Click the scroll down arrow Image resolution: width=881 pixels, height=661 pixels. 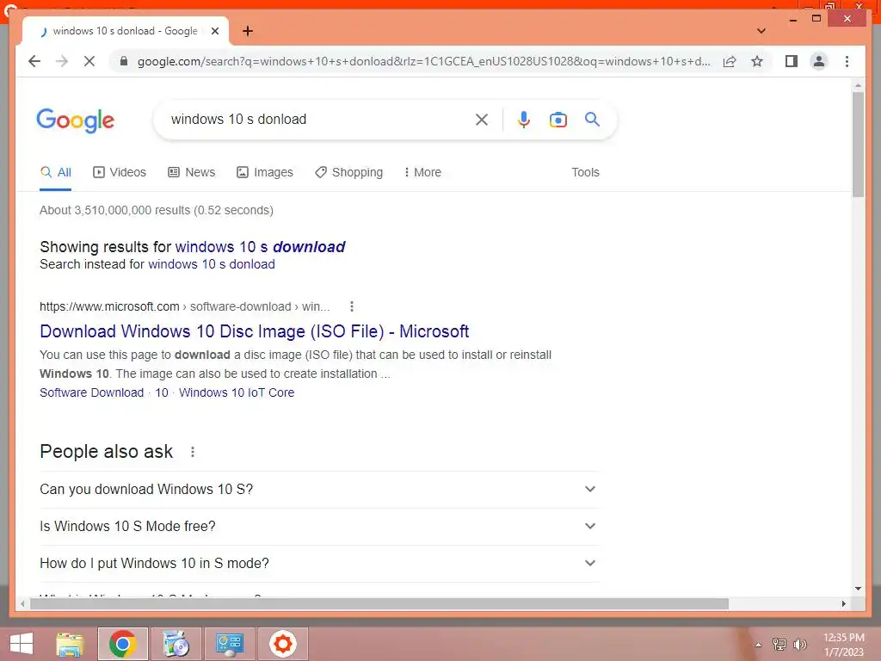858,589
